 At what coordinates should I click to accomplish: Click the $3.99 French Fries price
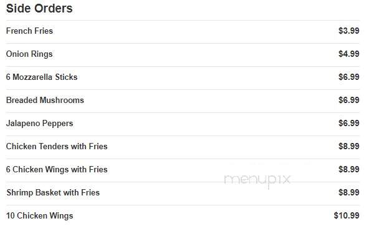[349, 31]
